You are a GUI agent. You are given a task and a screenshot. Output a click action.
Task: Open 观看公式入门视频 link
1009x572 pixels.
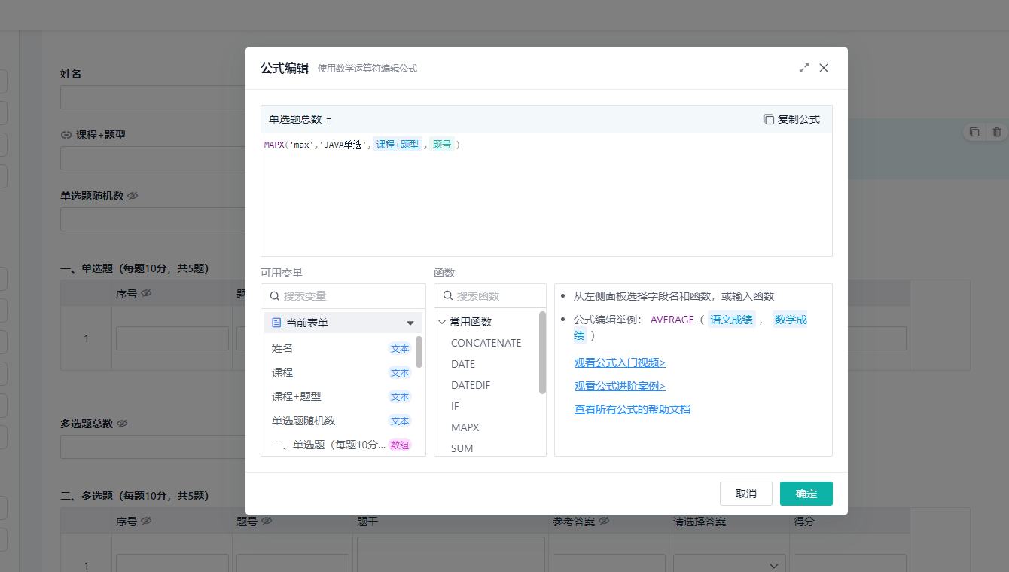point(620,362)
